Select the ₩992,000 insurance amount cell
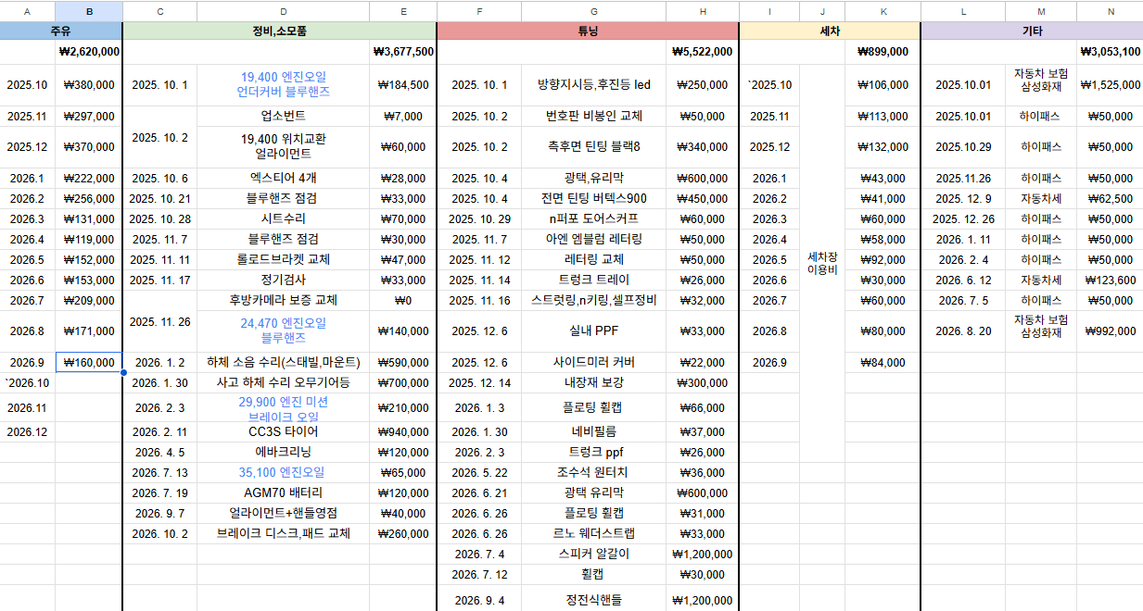The width and height of the screenshot is (1143, 611). [x=1110, y=331]
